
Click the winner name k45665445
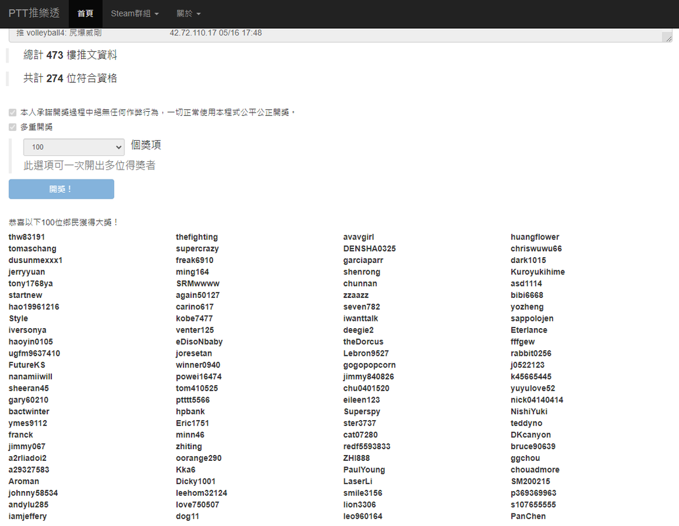(531, 377)
